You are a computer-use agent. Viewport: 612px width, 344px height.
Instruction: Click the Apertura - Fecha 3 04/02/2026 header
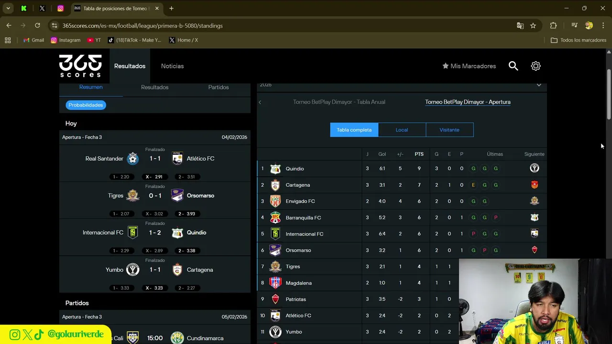click(x=155, y=137)
